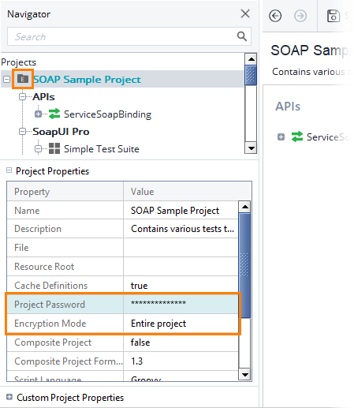
Task: Click the Project Password property label
Action: [x=50, y=305]
